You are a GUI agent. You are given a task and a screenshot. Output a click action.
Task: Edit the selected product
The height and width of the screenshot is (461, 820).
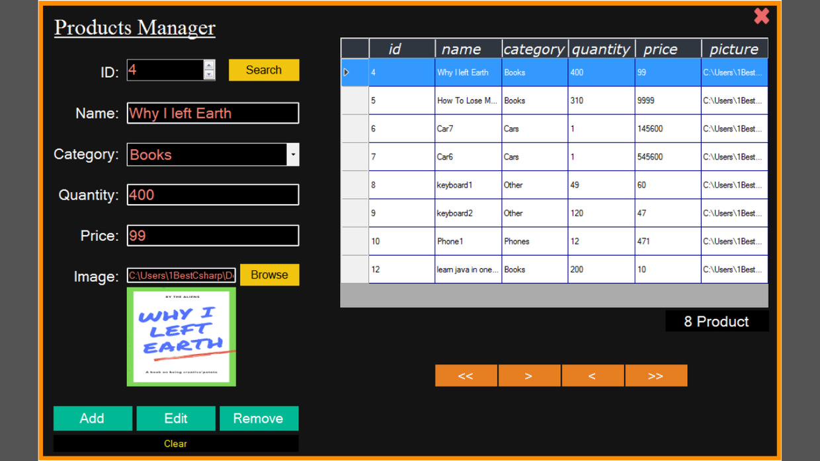[175, 418]
